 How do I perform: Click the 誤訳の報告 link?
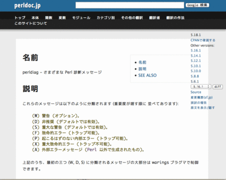198,102
